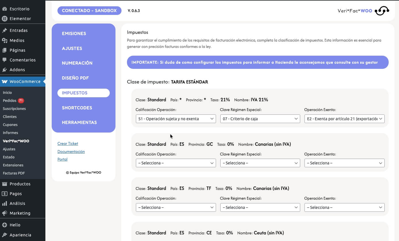This screenshot has width=399, height=241.
Task: Open the Pedidos submenu item
Action: [9, 101]
